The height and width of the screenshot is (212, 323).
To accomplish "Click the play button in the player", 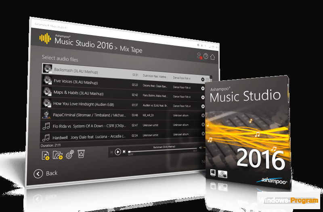I will pos(118,152).
